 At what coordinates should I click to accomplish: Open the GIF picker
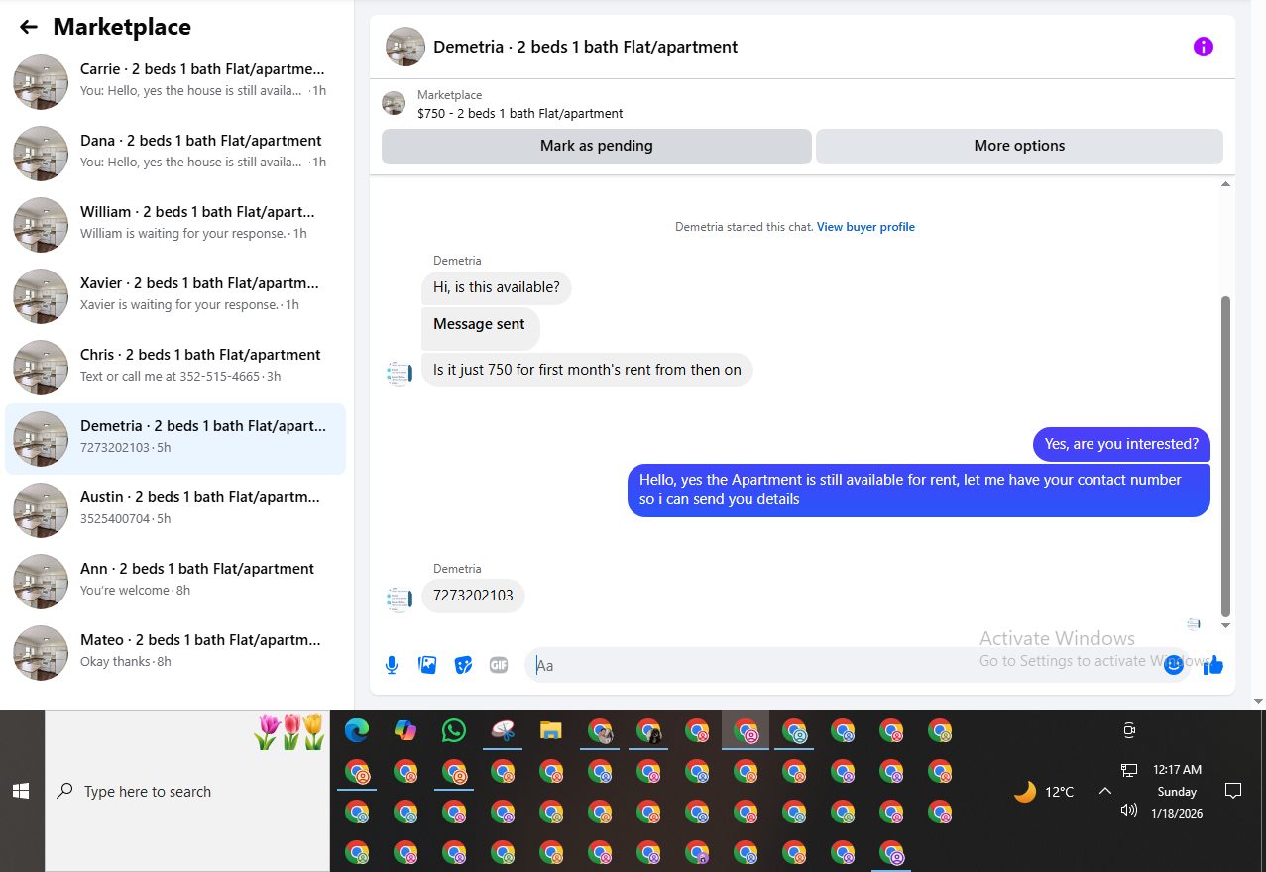click(499, 665)
